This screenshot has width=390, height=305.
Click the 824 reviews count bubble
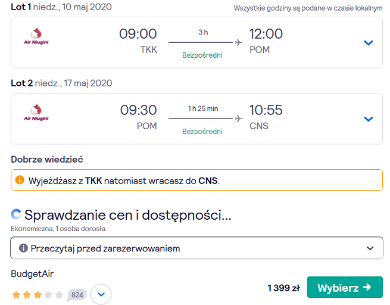pos(77,295)
